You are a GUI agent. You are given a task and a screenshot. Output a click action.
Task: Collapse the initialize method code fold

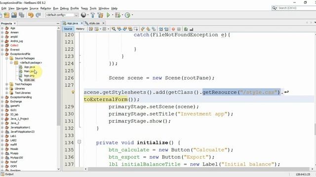[79, 142]
